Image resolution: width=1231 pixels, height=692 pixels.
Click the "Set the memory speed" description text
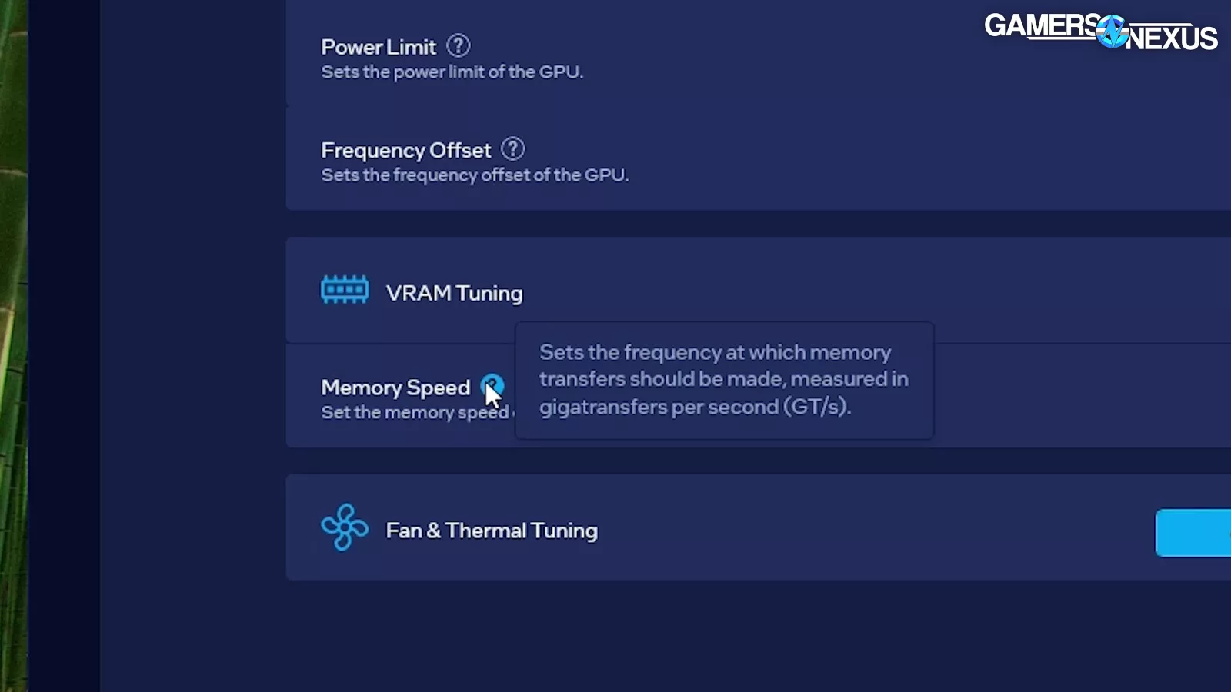pyautogui.click(x=415, y=413)
